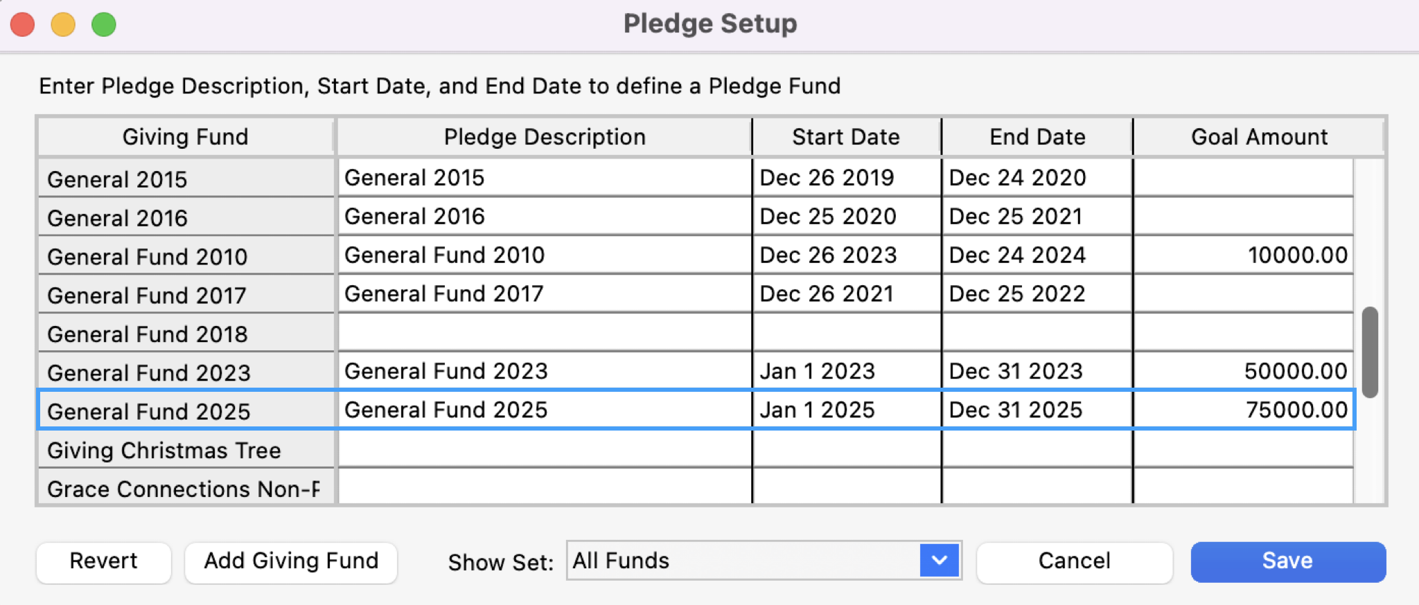Screen dimensions: 1419x605
Task: Click the blue chevron on All Funds selector
Action: pos(939,561)
